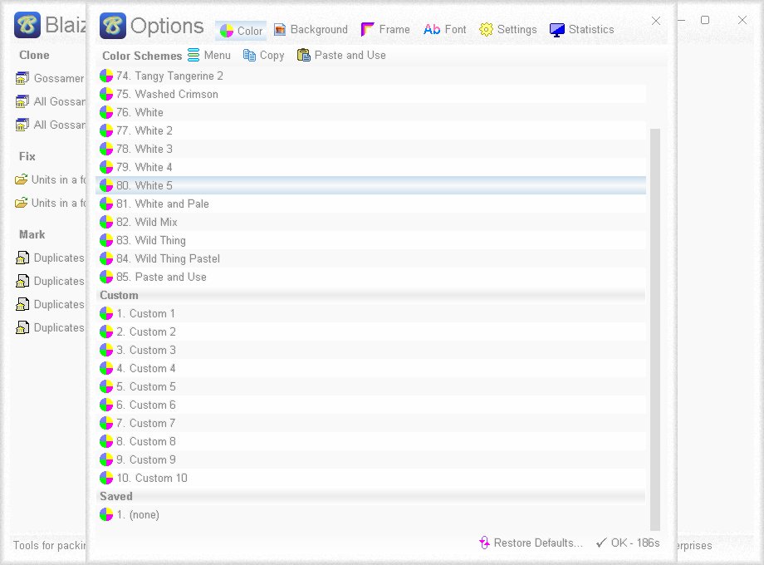Image resolution: width=764 pixels, height=565 pixels.
Task: Pick the Wild Thing Pastel scheme
Action: pos(371,259)
